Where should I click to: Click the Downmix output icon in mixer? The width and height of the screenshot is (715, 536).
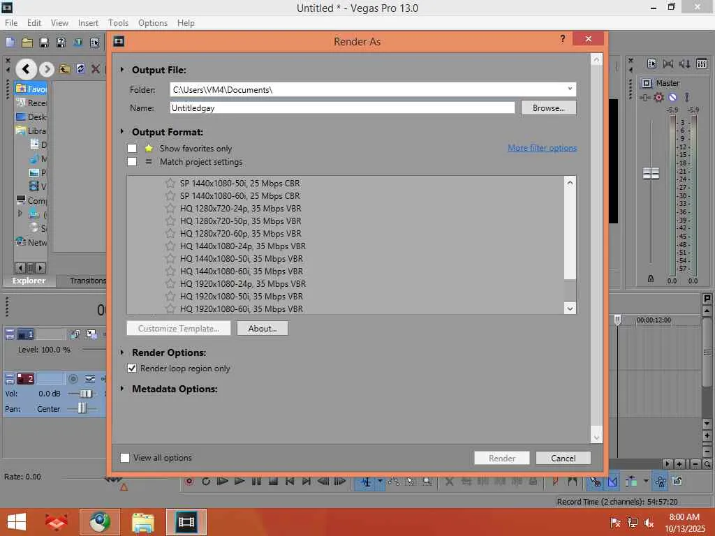coord(668,64)
